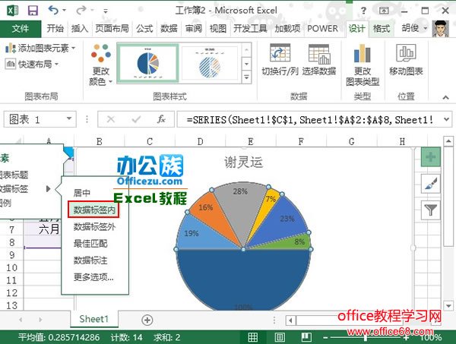Open the Name Box dropdown arrow
This screenshot has width=456, height=344.
69,118
